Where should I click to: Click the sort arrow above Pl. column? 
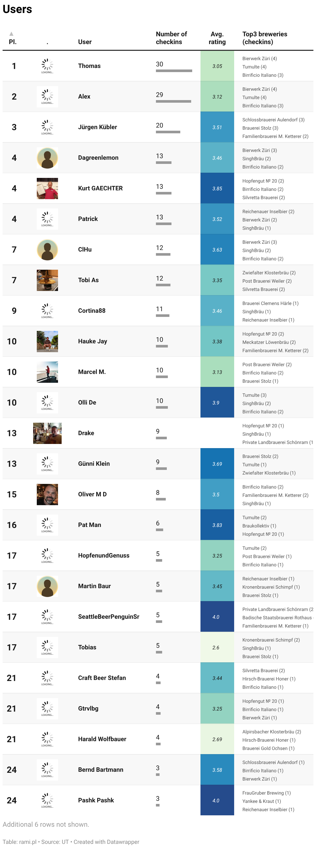11,34
